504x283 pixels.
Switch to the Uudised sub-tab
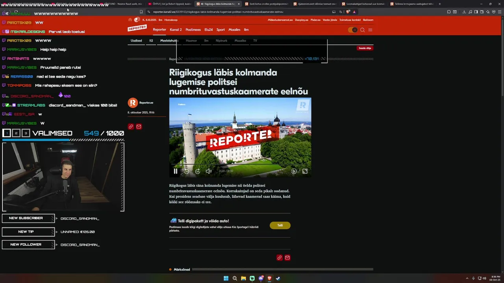[x=136, y=40]
